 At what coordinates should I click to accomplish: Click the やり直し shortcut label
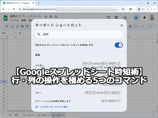click(39, 66)
